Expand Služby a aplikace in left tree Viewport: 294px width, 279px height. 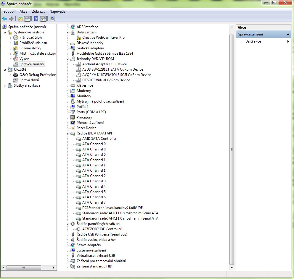[x=5, y=86]
